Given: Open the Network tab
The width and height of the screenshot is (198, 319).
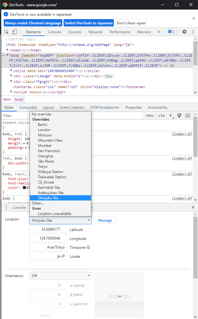Looking at the screenshot, I should (x=95, y=32).
